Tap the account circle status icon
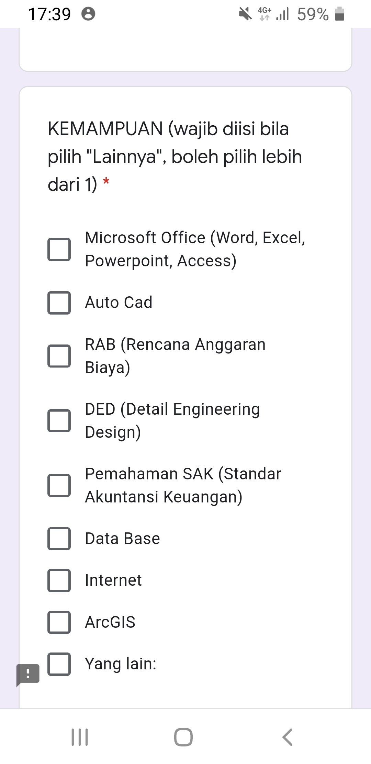371x764 pixels. [x=88, y=14]
